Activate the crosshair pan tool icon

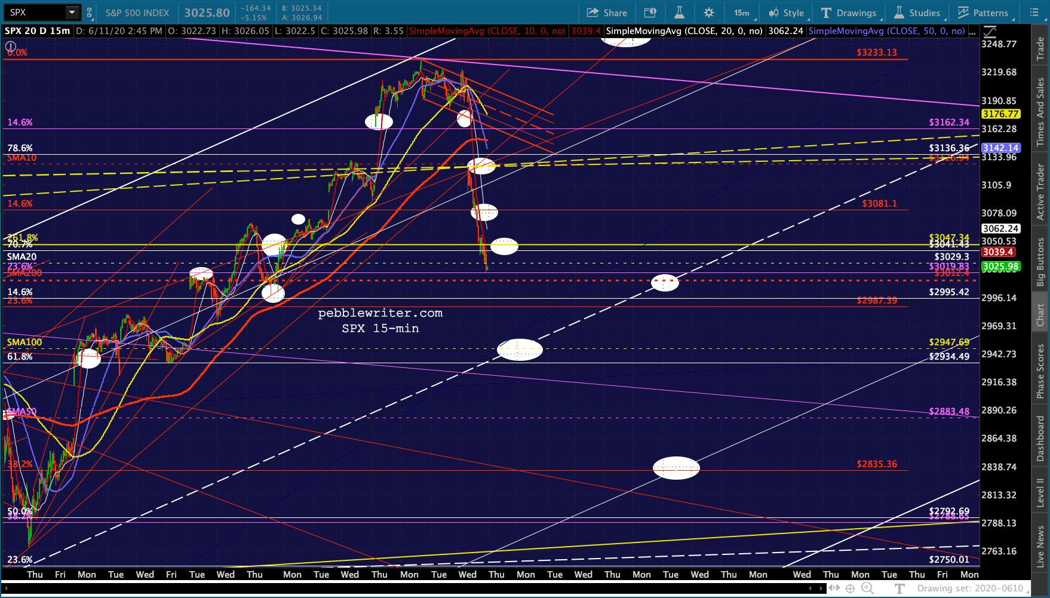851,588
